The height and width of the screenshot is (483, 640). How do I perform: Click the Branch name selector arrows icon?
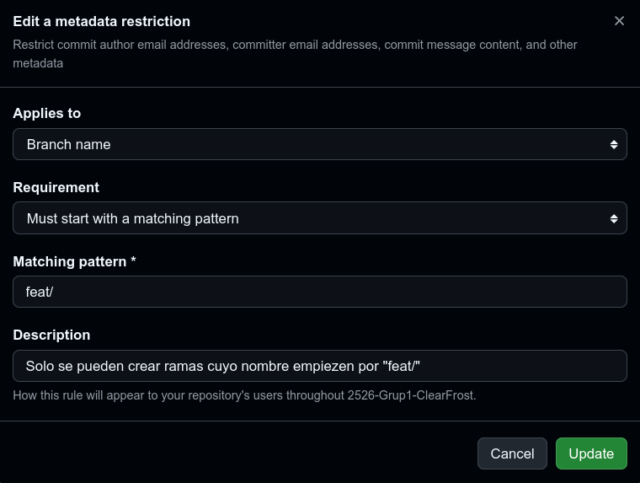pos(614,145)
